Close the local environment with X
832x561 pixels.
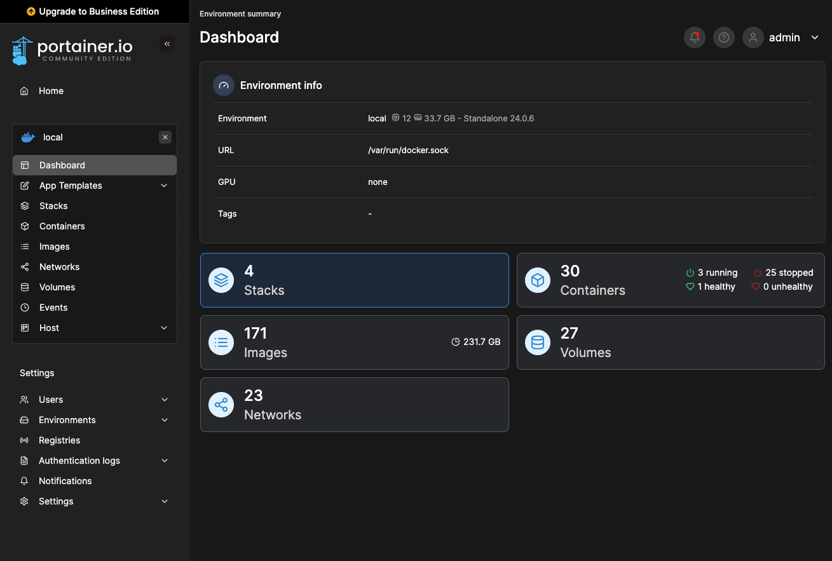click(165, 137)
